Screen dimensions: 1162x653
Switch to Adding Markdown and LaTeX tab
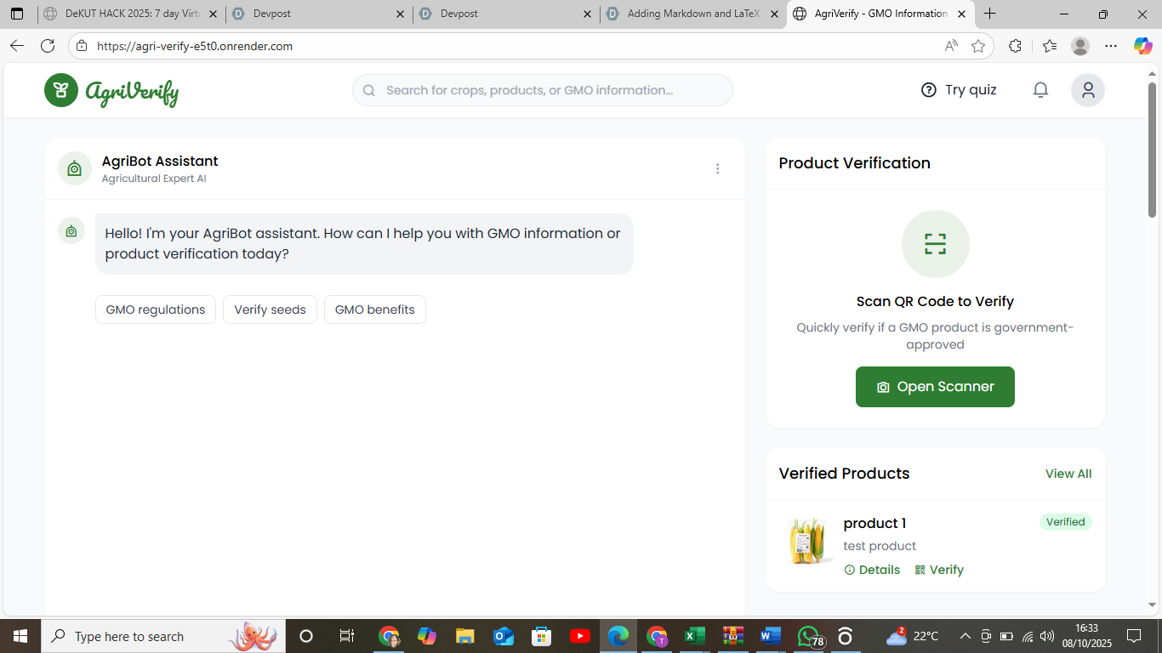[x=693, y=14]
